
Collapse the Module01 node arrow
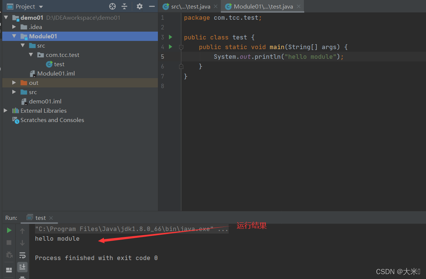click(x=14, y=36)
